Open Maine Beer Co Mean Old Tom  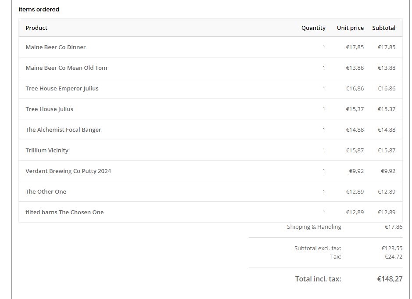click(x=66, y=68)
